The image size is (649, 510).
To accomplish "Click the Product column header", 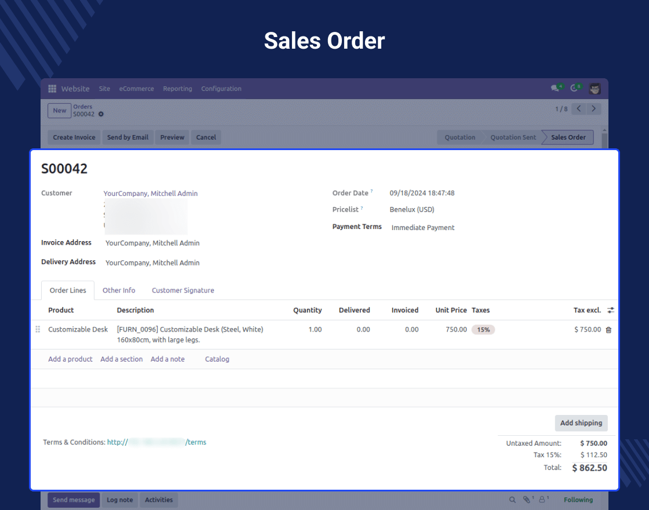I will click(x=61, y=310).
